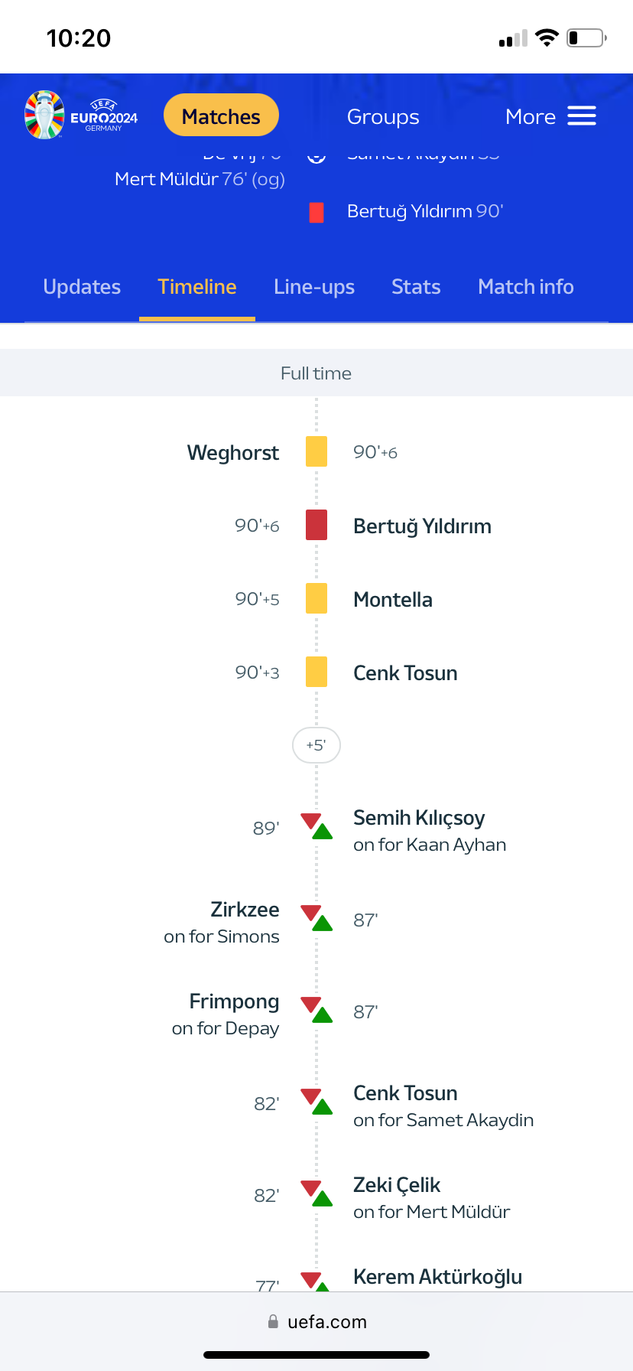633x1371 pixels.
Task: Click the Zeki Çelik substitution arrows icon
Action: click(x=316, y=1194)
